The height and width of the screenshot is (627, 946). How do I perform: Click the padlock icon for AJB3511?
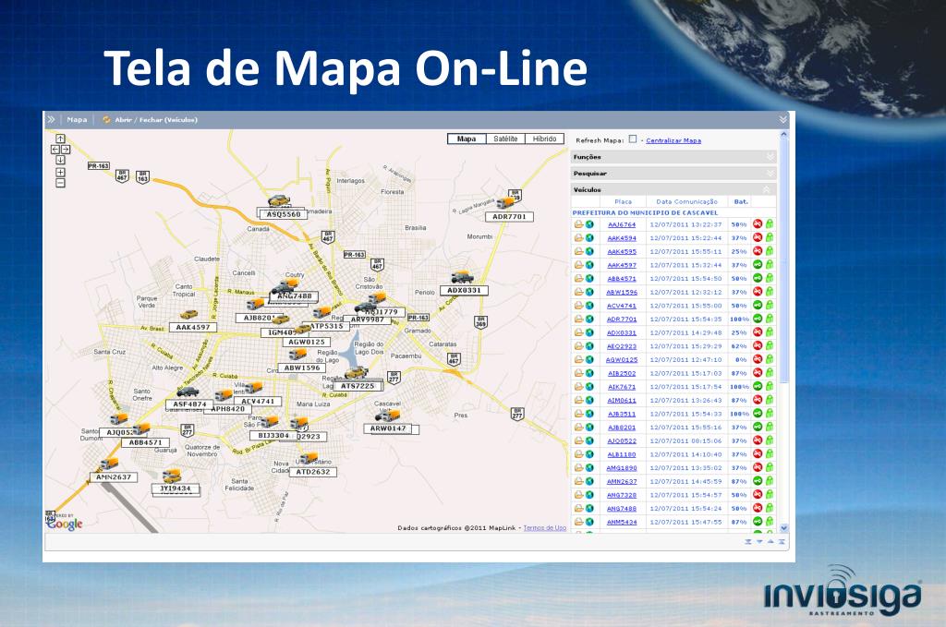click(770, 414)
